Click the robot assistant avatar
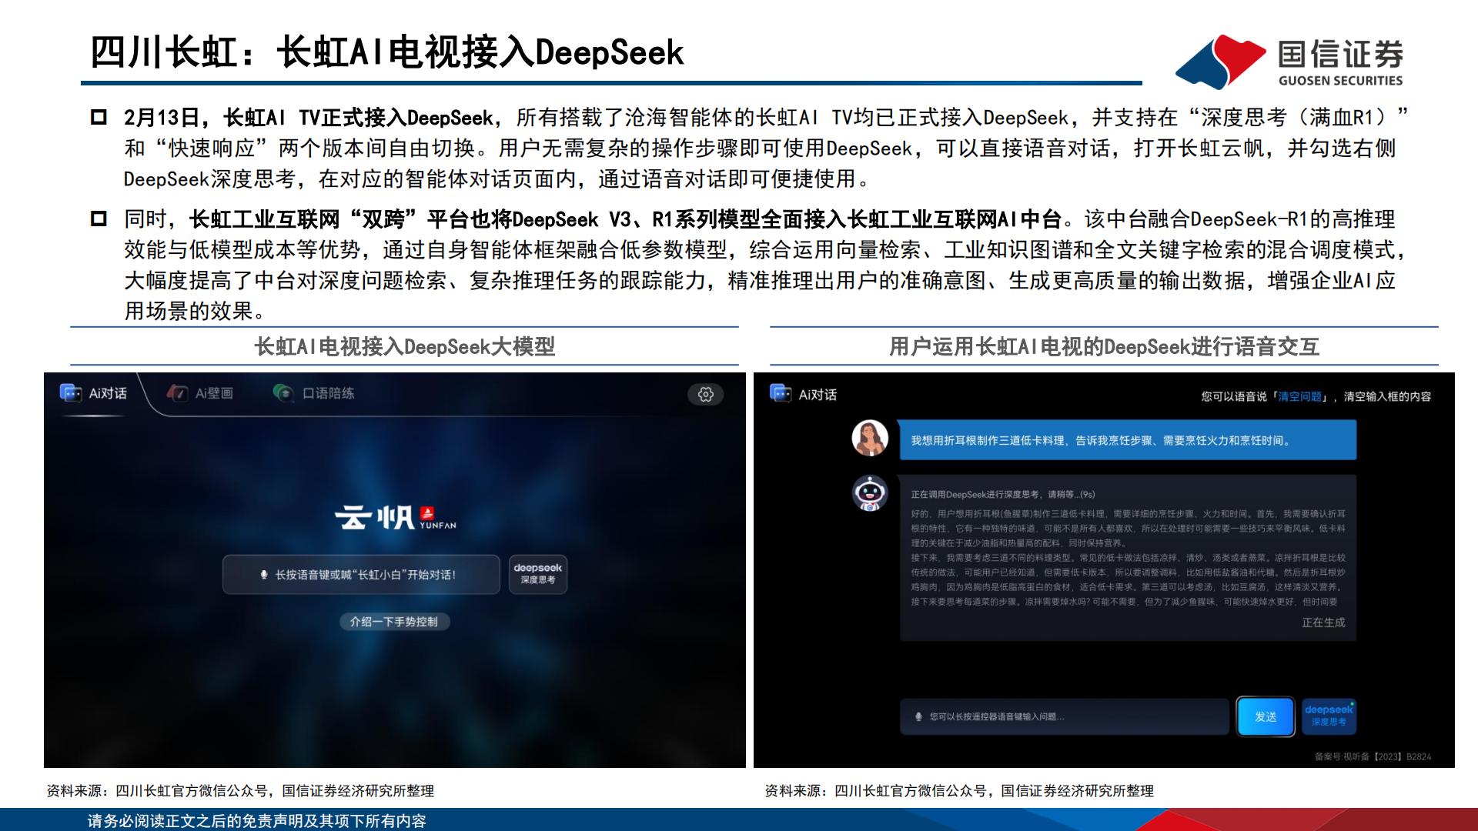The height and width of the screenshot is (831, 1478). point(870,493)
